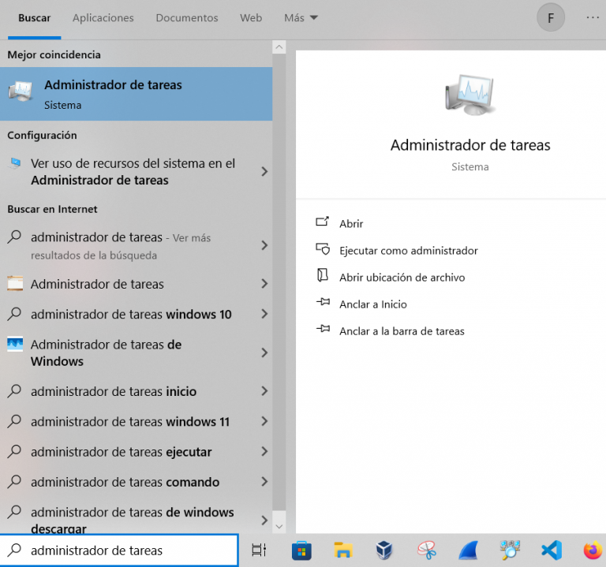Click 'Ejecutar como administrador' option
606x567 pixels.
tap(408, 251)
